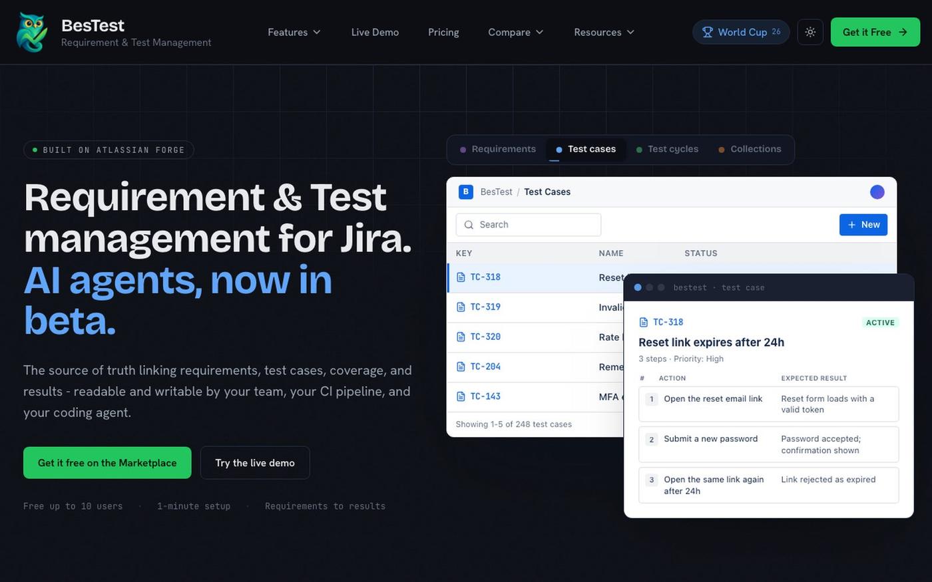
Task: Click Get it free on the Marketplace
Action: point(107,463)
